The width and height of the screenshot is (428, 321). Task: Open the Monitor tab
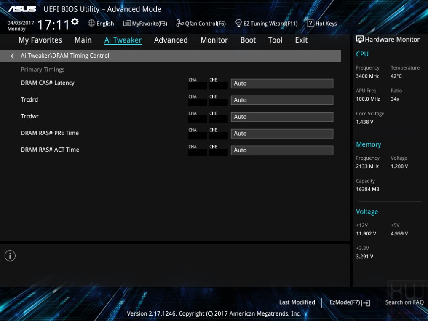214,40
